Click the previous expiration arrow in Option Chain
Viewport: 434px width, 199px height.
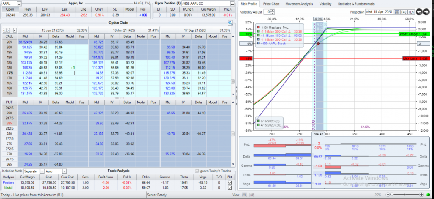pyautogui.click(x=5, y=30)
